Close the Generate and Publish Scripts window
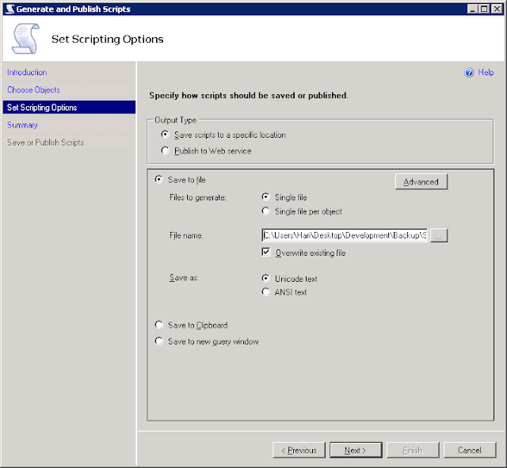 [497, 9]
